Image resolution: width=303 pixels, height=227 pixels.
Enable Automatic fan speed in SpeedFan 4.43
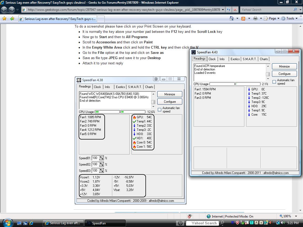[x=274, y=82]
